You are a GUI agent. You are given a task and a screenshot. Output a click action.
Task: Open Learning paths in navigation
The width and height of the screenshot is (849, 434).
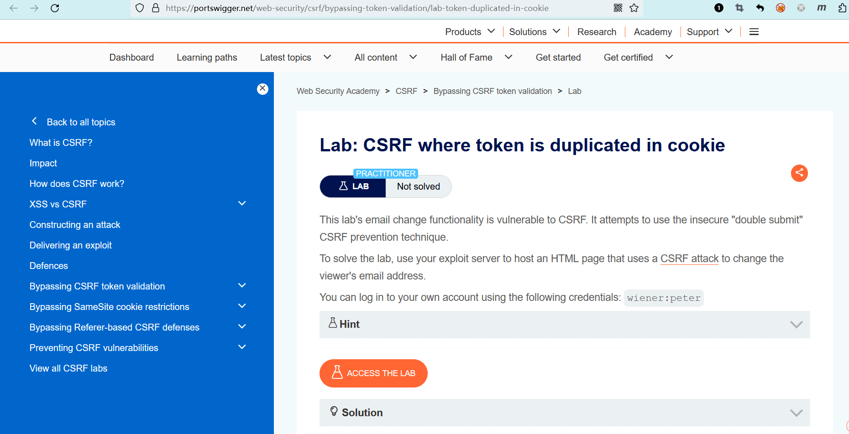pos(207,57)
